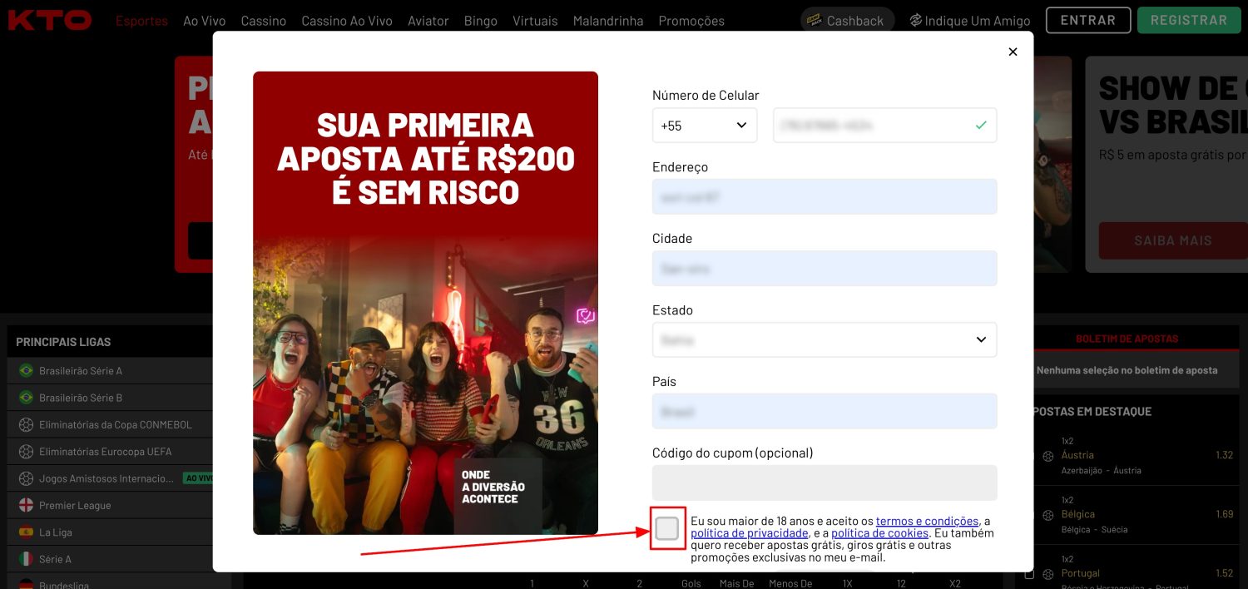Click the País field
Screen dimensions: 1248x589
tap(825, 411)
